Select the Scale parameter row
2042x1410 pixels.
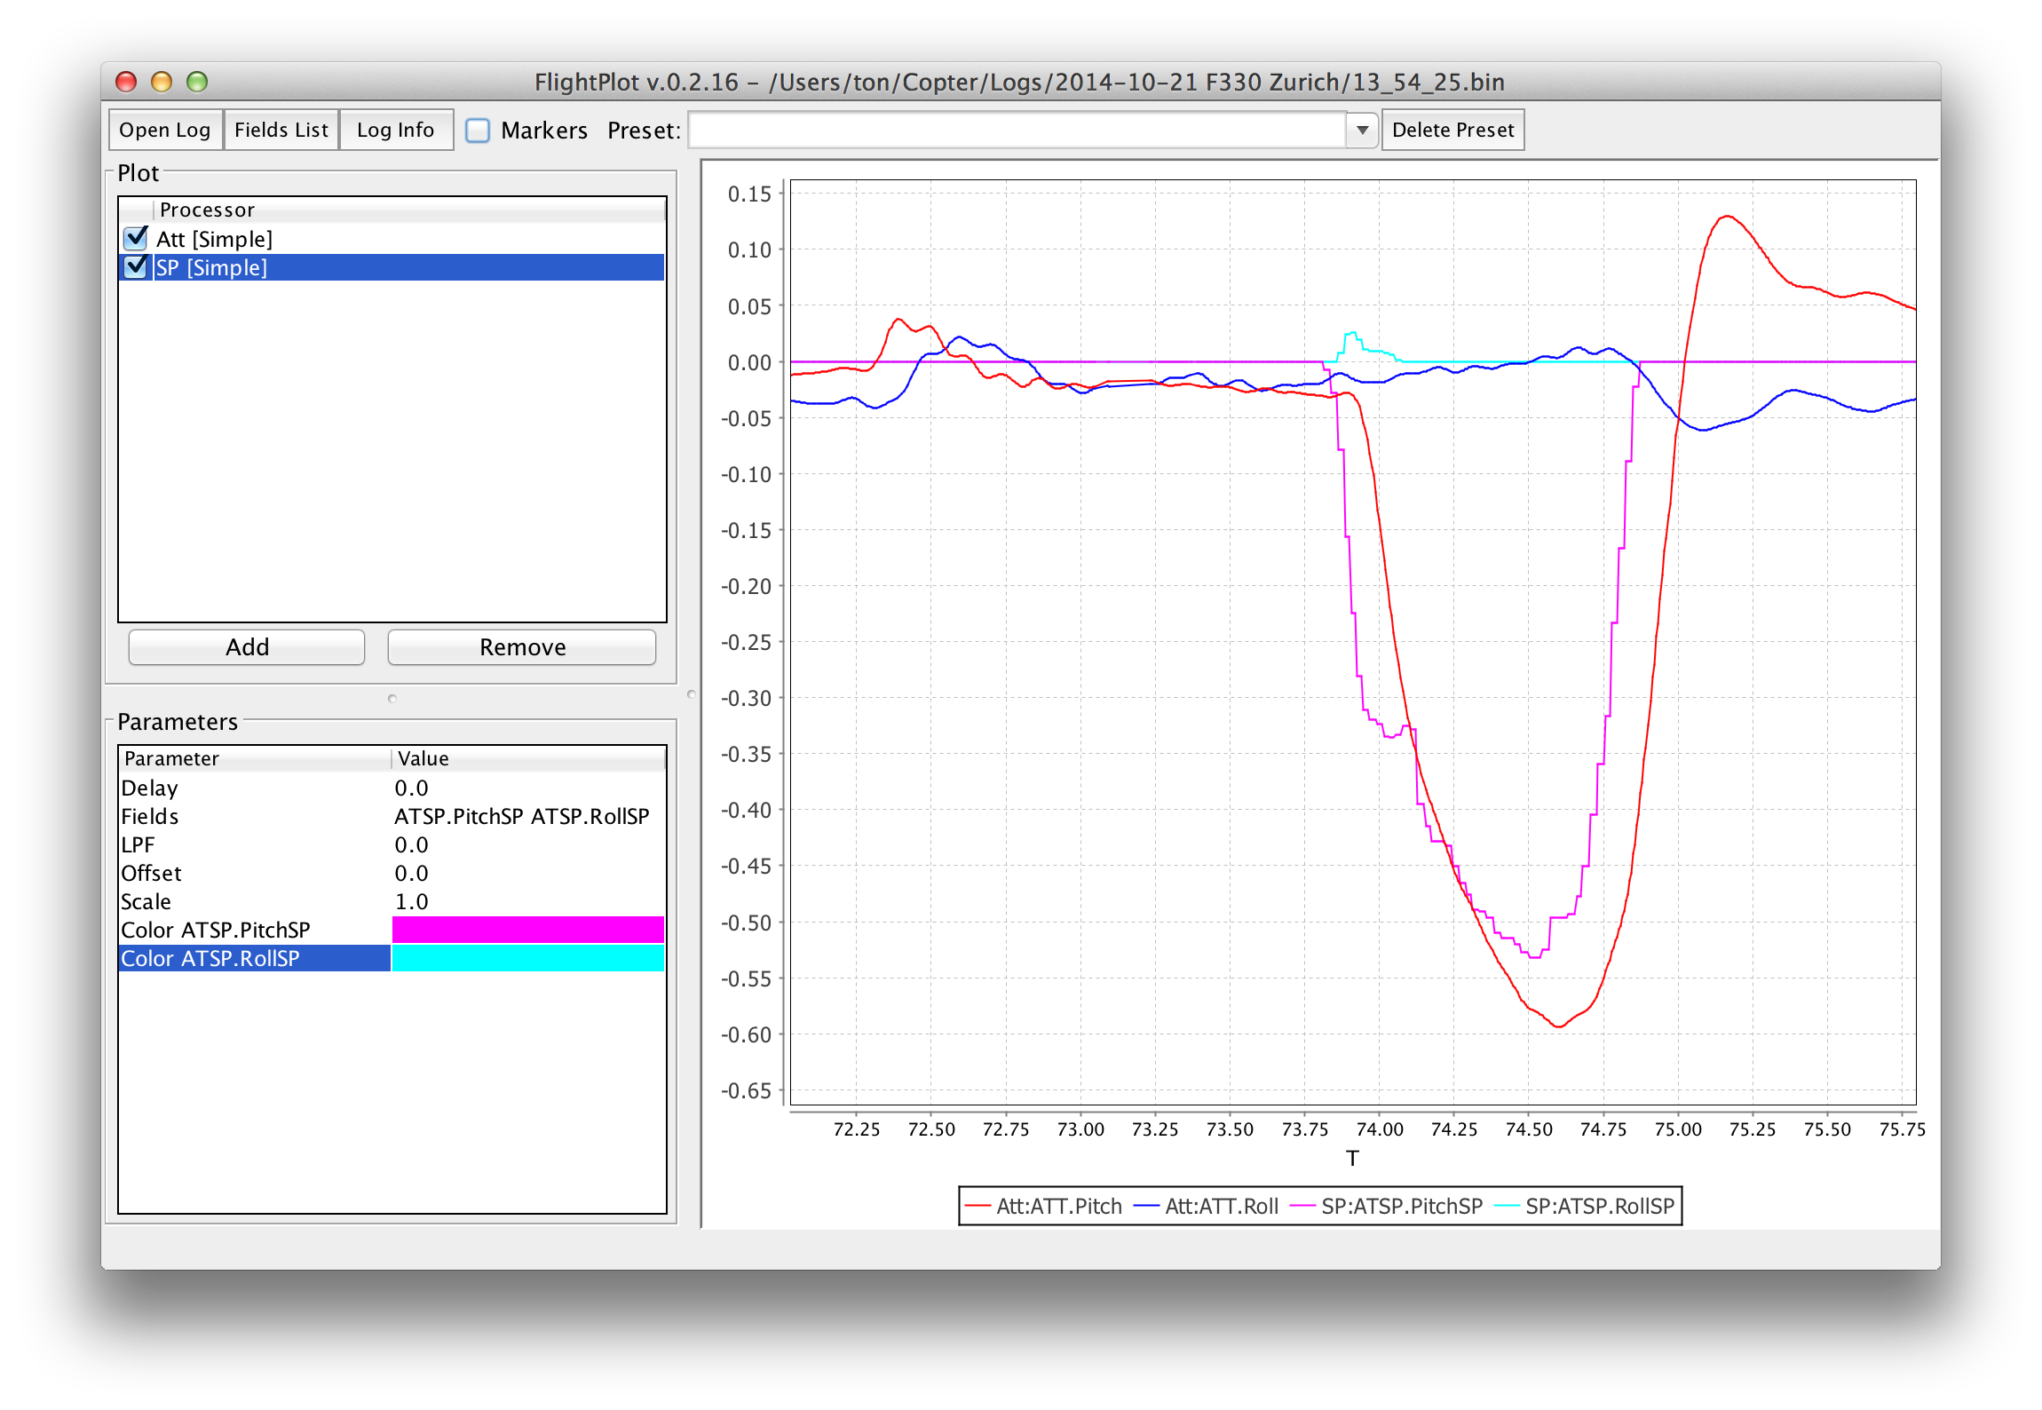(392, 902)
